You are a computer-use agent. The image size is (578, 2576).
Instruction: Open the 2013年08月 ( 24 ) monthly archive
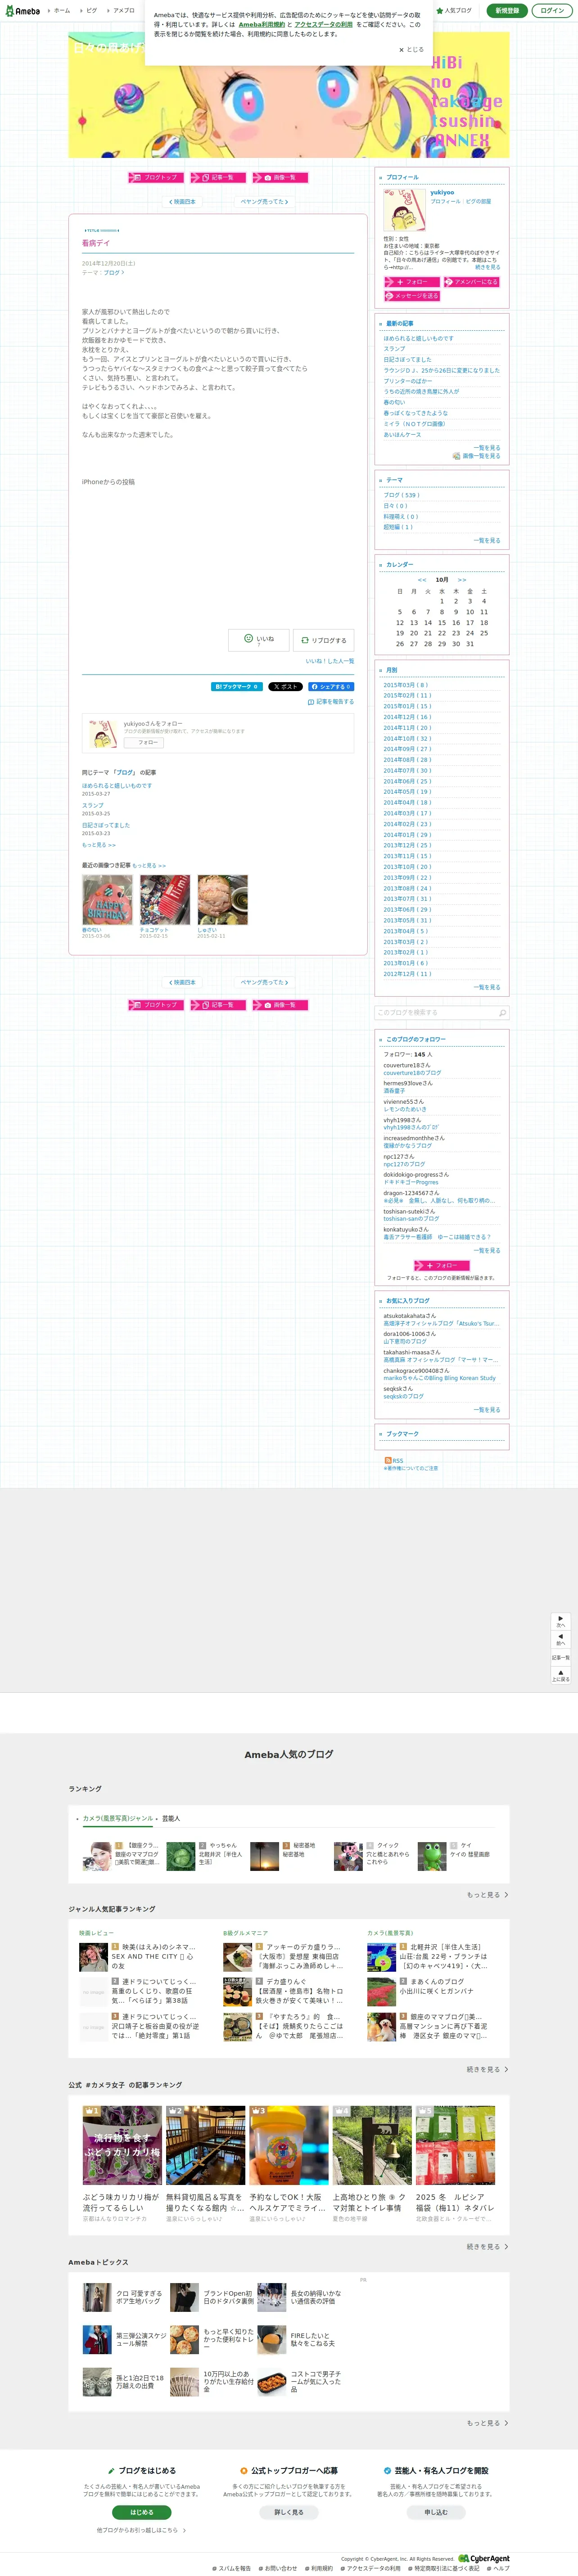pyautogui.click(x=407, y=888)
